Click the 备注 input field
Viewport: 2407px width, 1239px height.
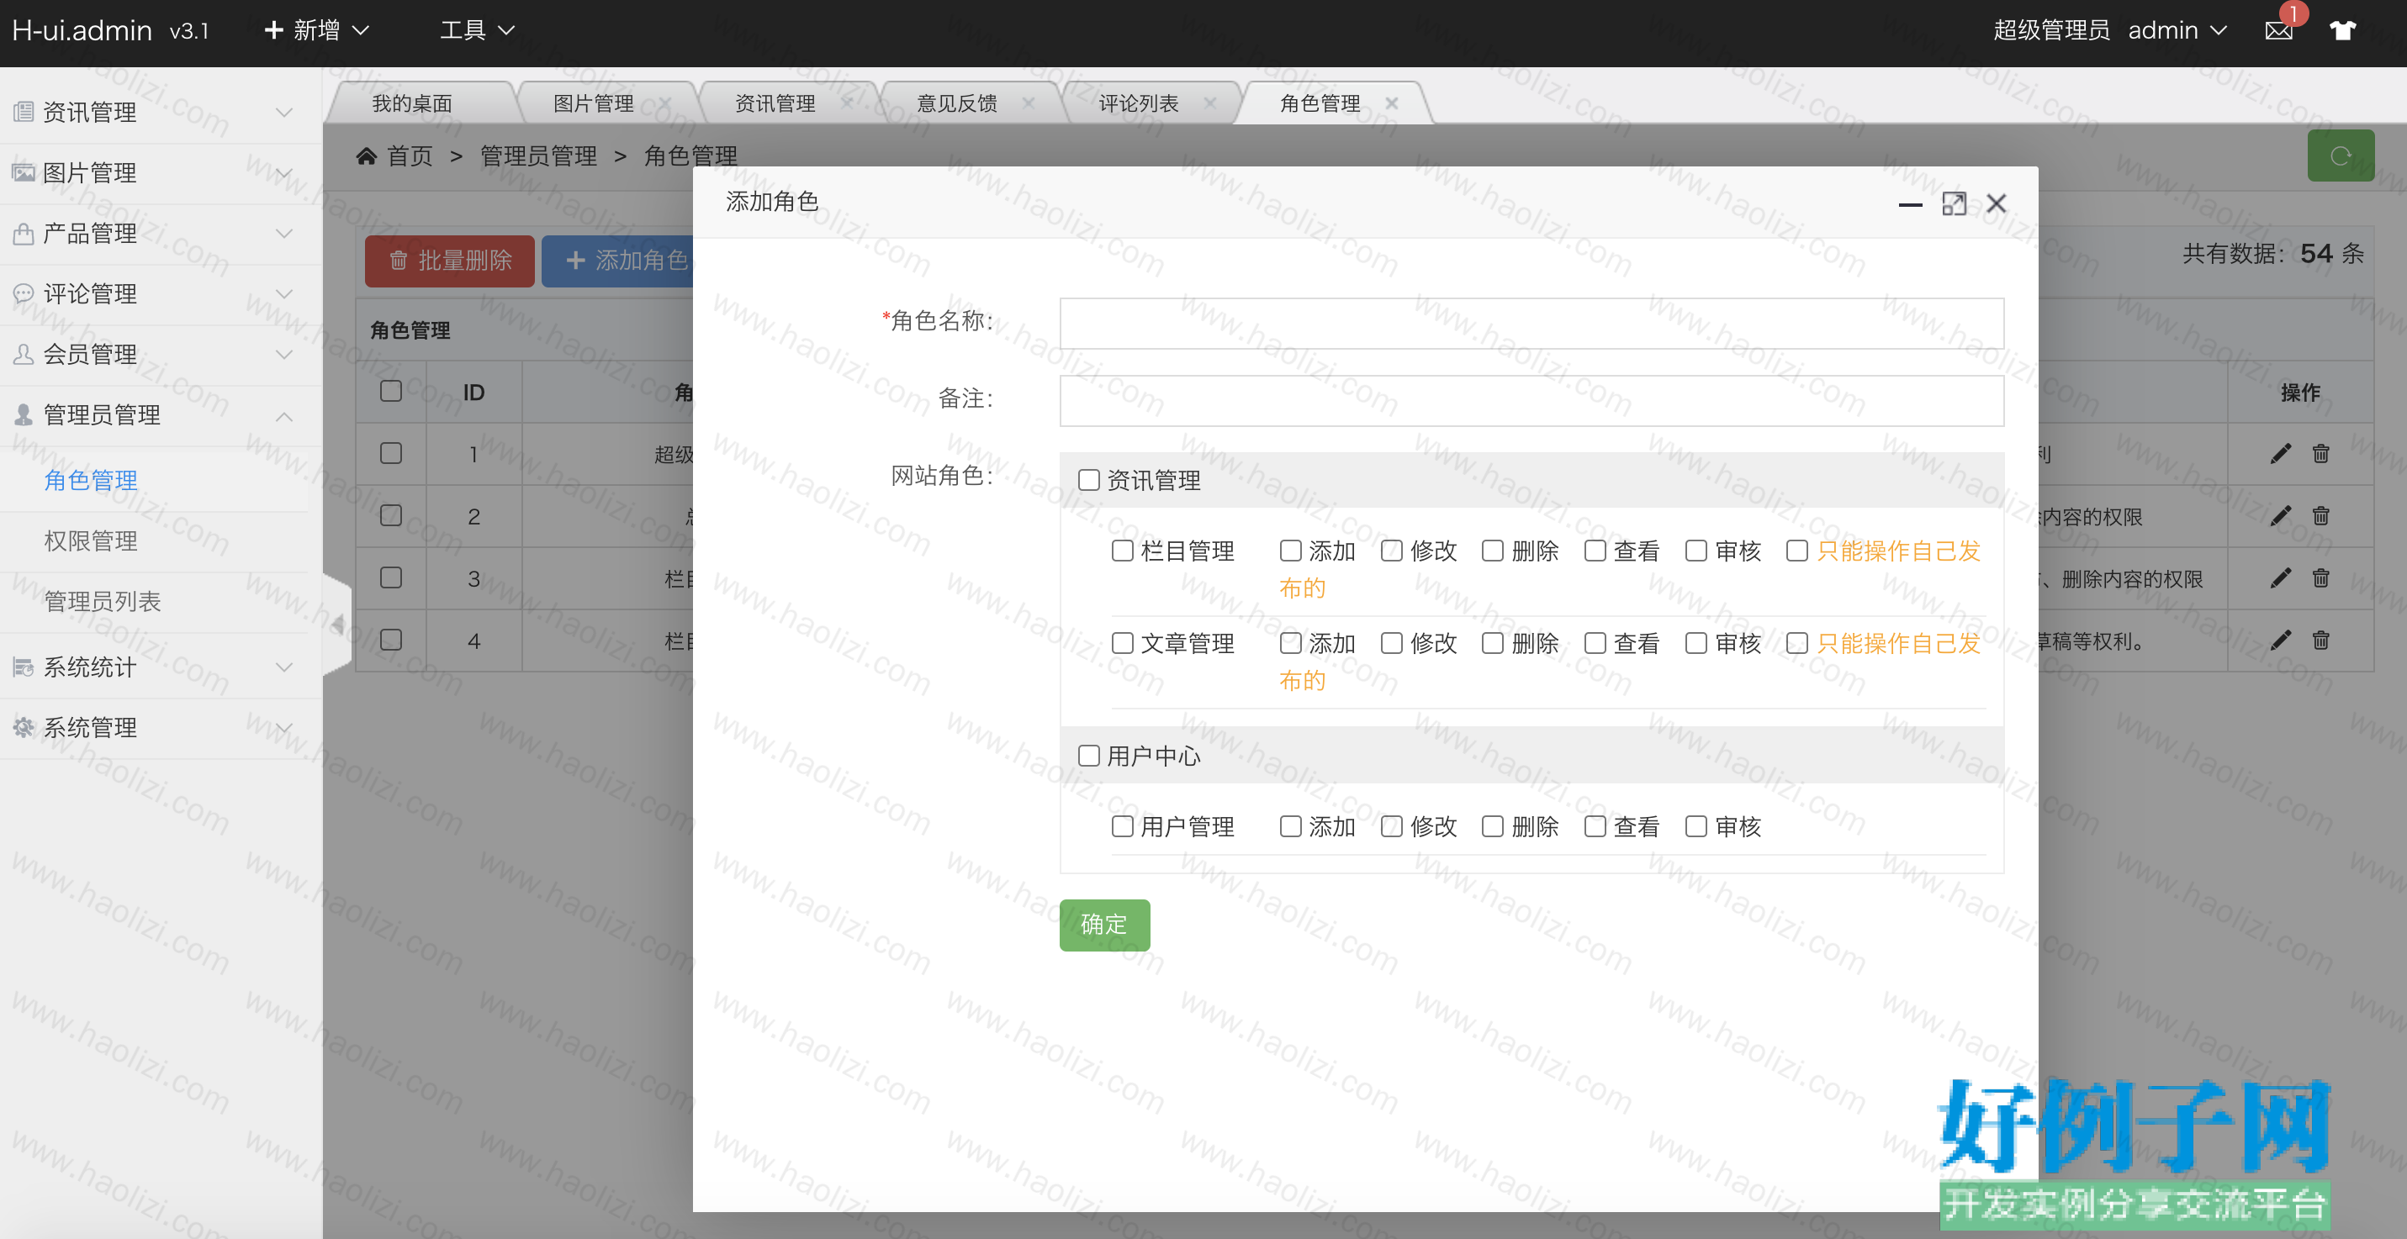click(1531, 401)
